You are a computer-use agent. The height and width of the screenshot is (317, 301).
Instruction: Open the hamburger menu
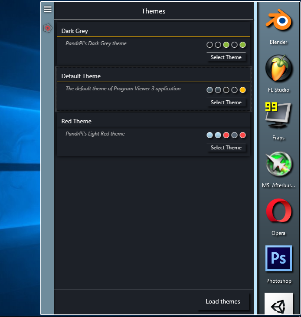pos(48,9)
